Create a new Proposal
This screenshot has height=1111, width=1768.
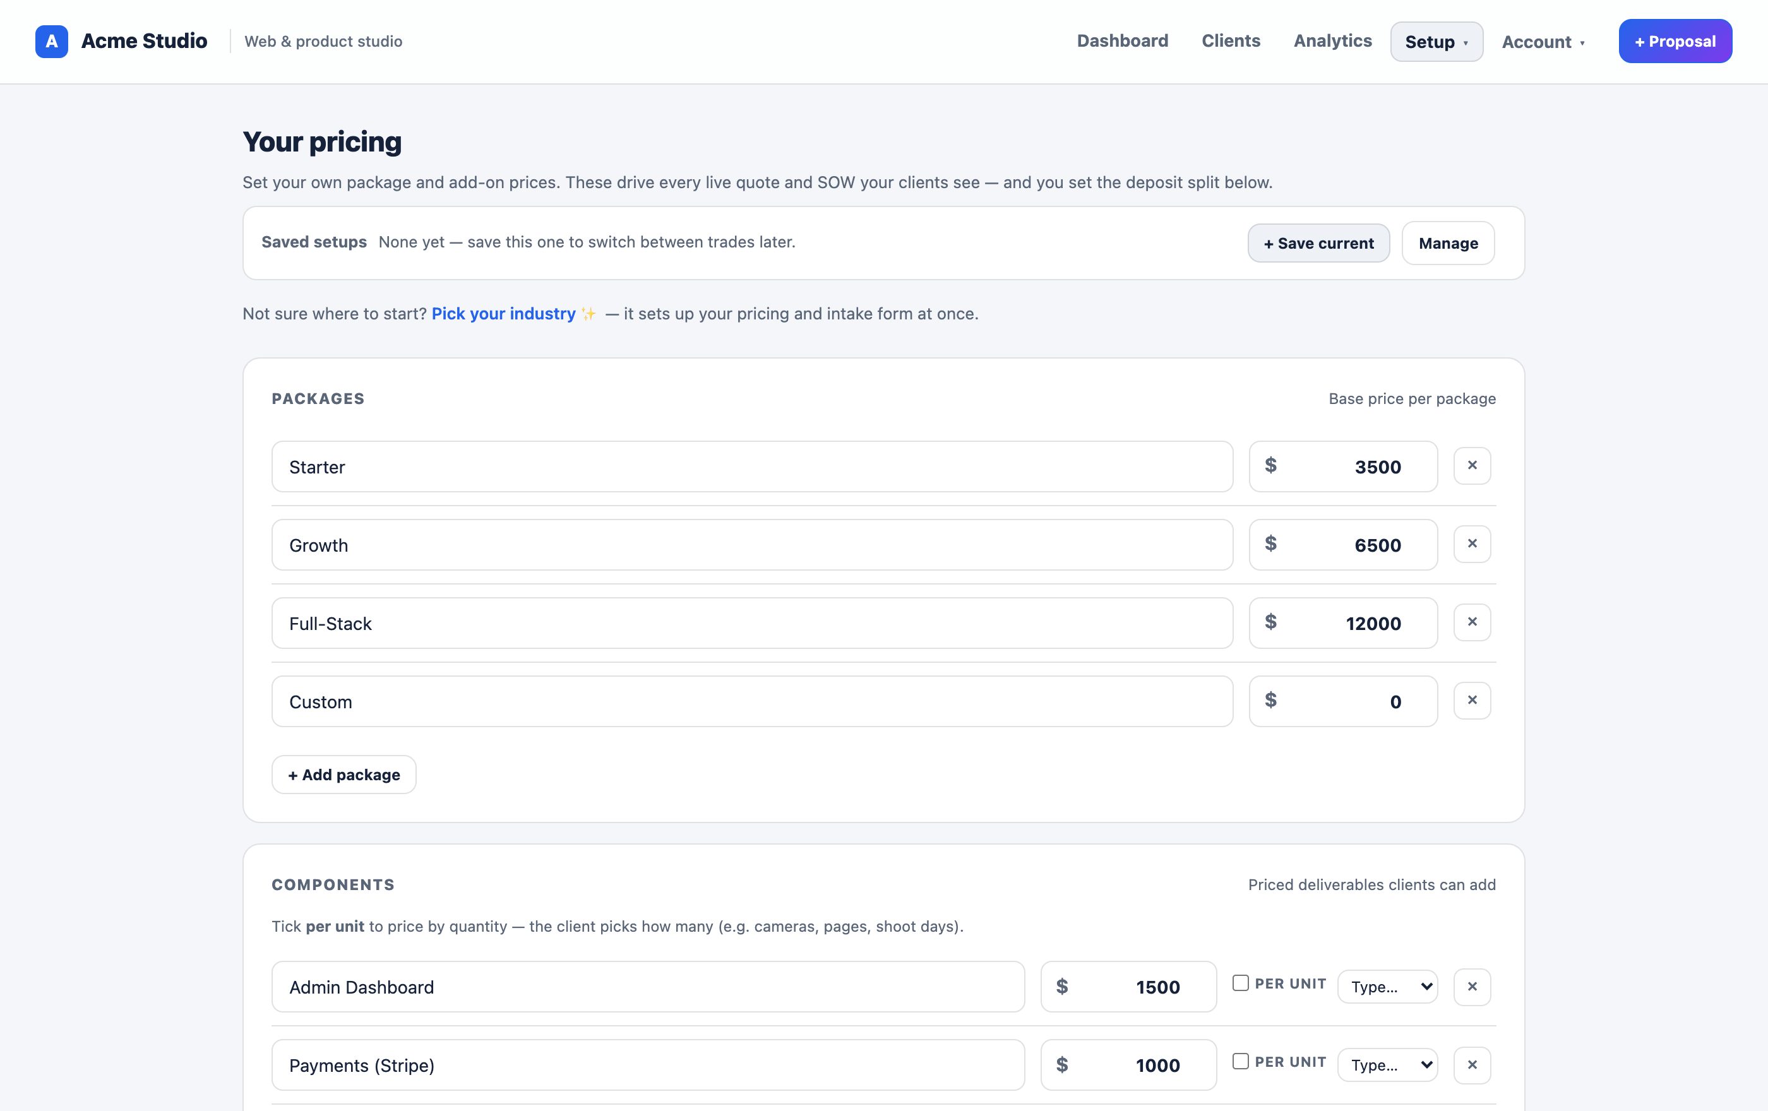tap(1675, 41)
